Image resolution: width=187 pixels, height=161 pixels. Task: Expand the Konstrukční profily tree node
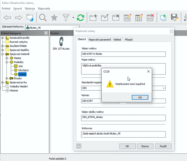pos(3,38)
